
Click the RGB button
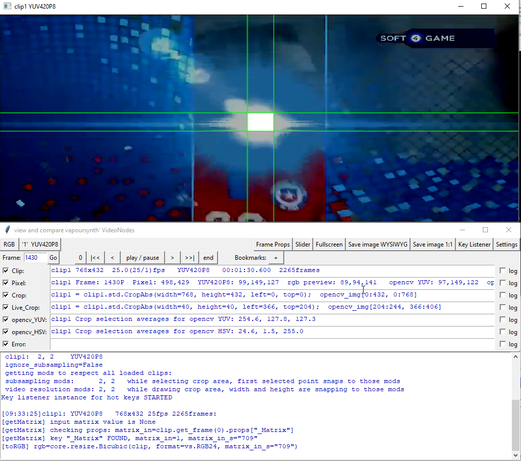9,245
